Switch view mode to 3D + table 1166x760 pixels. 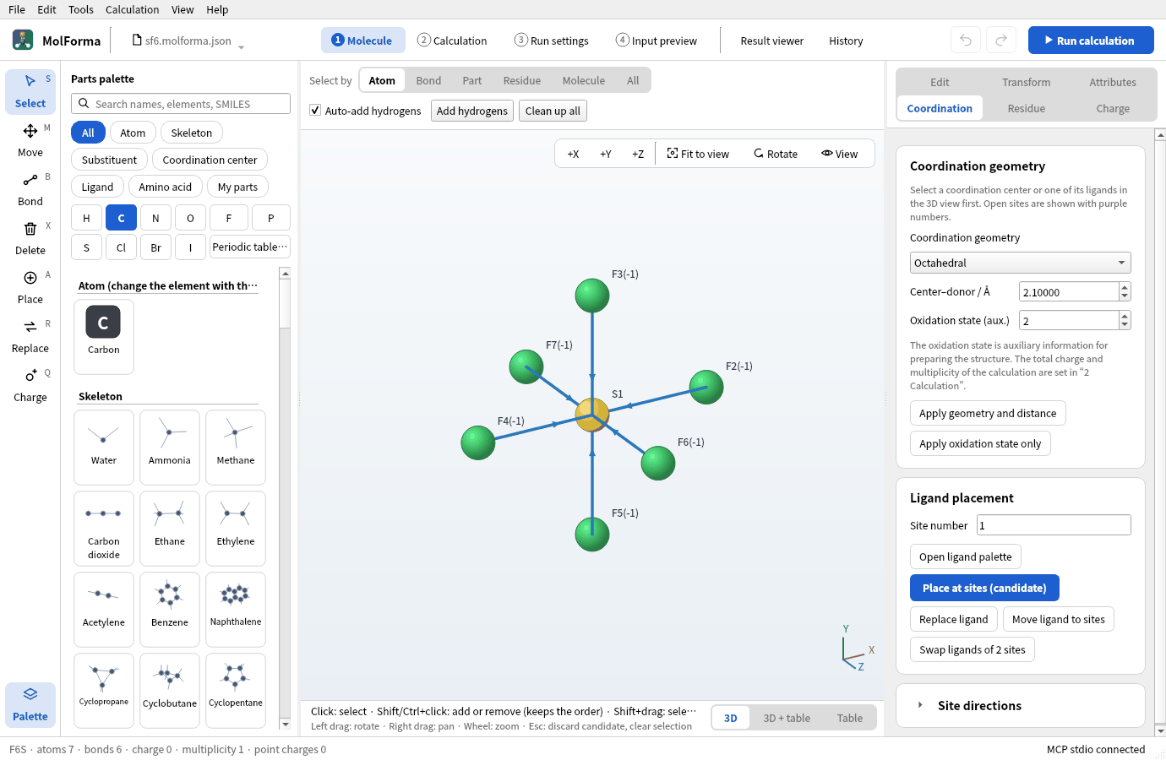click(787, 718)
